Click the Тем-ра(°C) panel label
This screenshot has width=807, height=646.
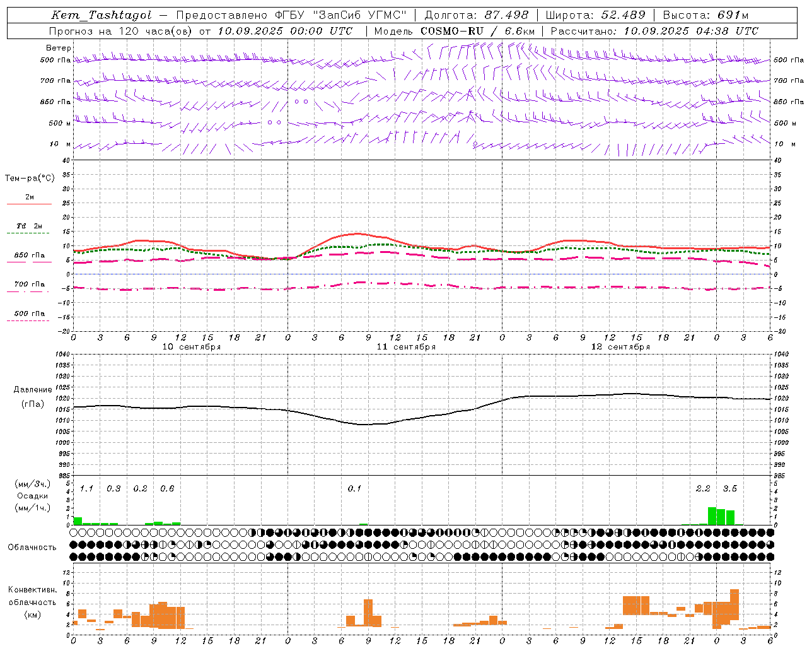click(x=30, y=179)
